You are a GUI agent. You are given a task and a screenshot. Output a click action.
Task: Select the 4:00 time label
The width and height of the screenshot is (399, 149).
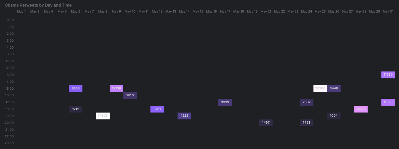click(x=10, y=47)
